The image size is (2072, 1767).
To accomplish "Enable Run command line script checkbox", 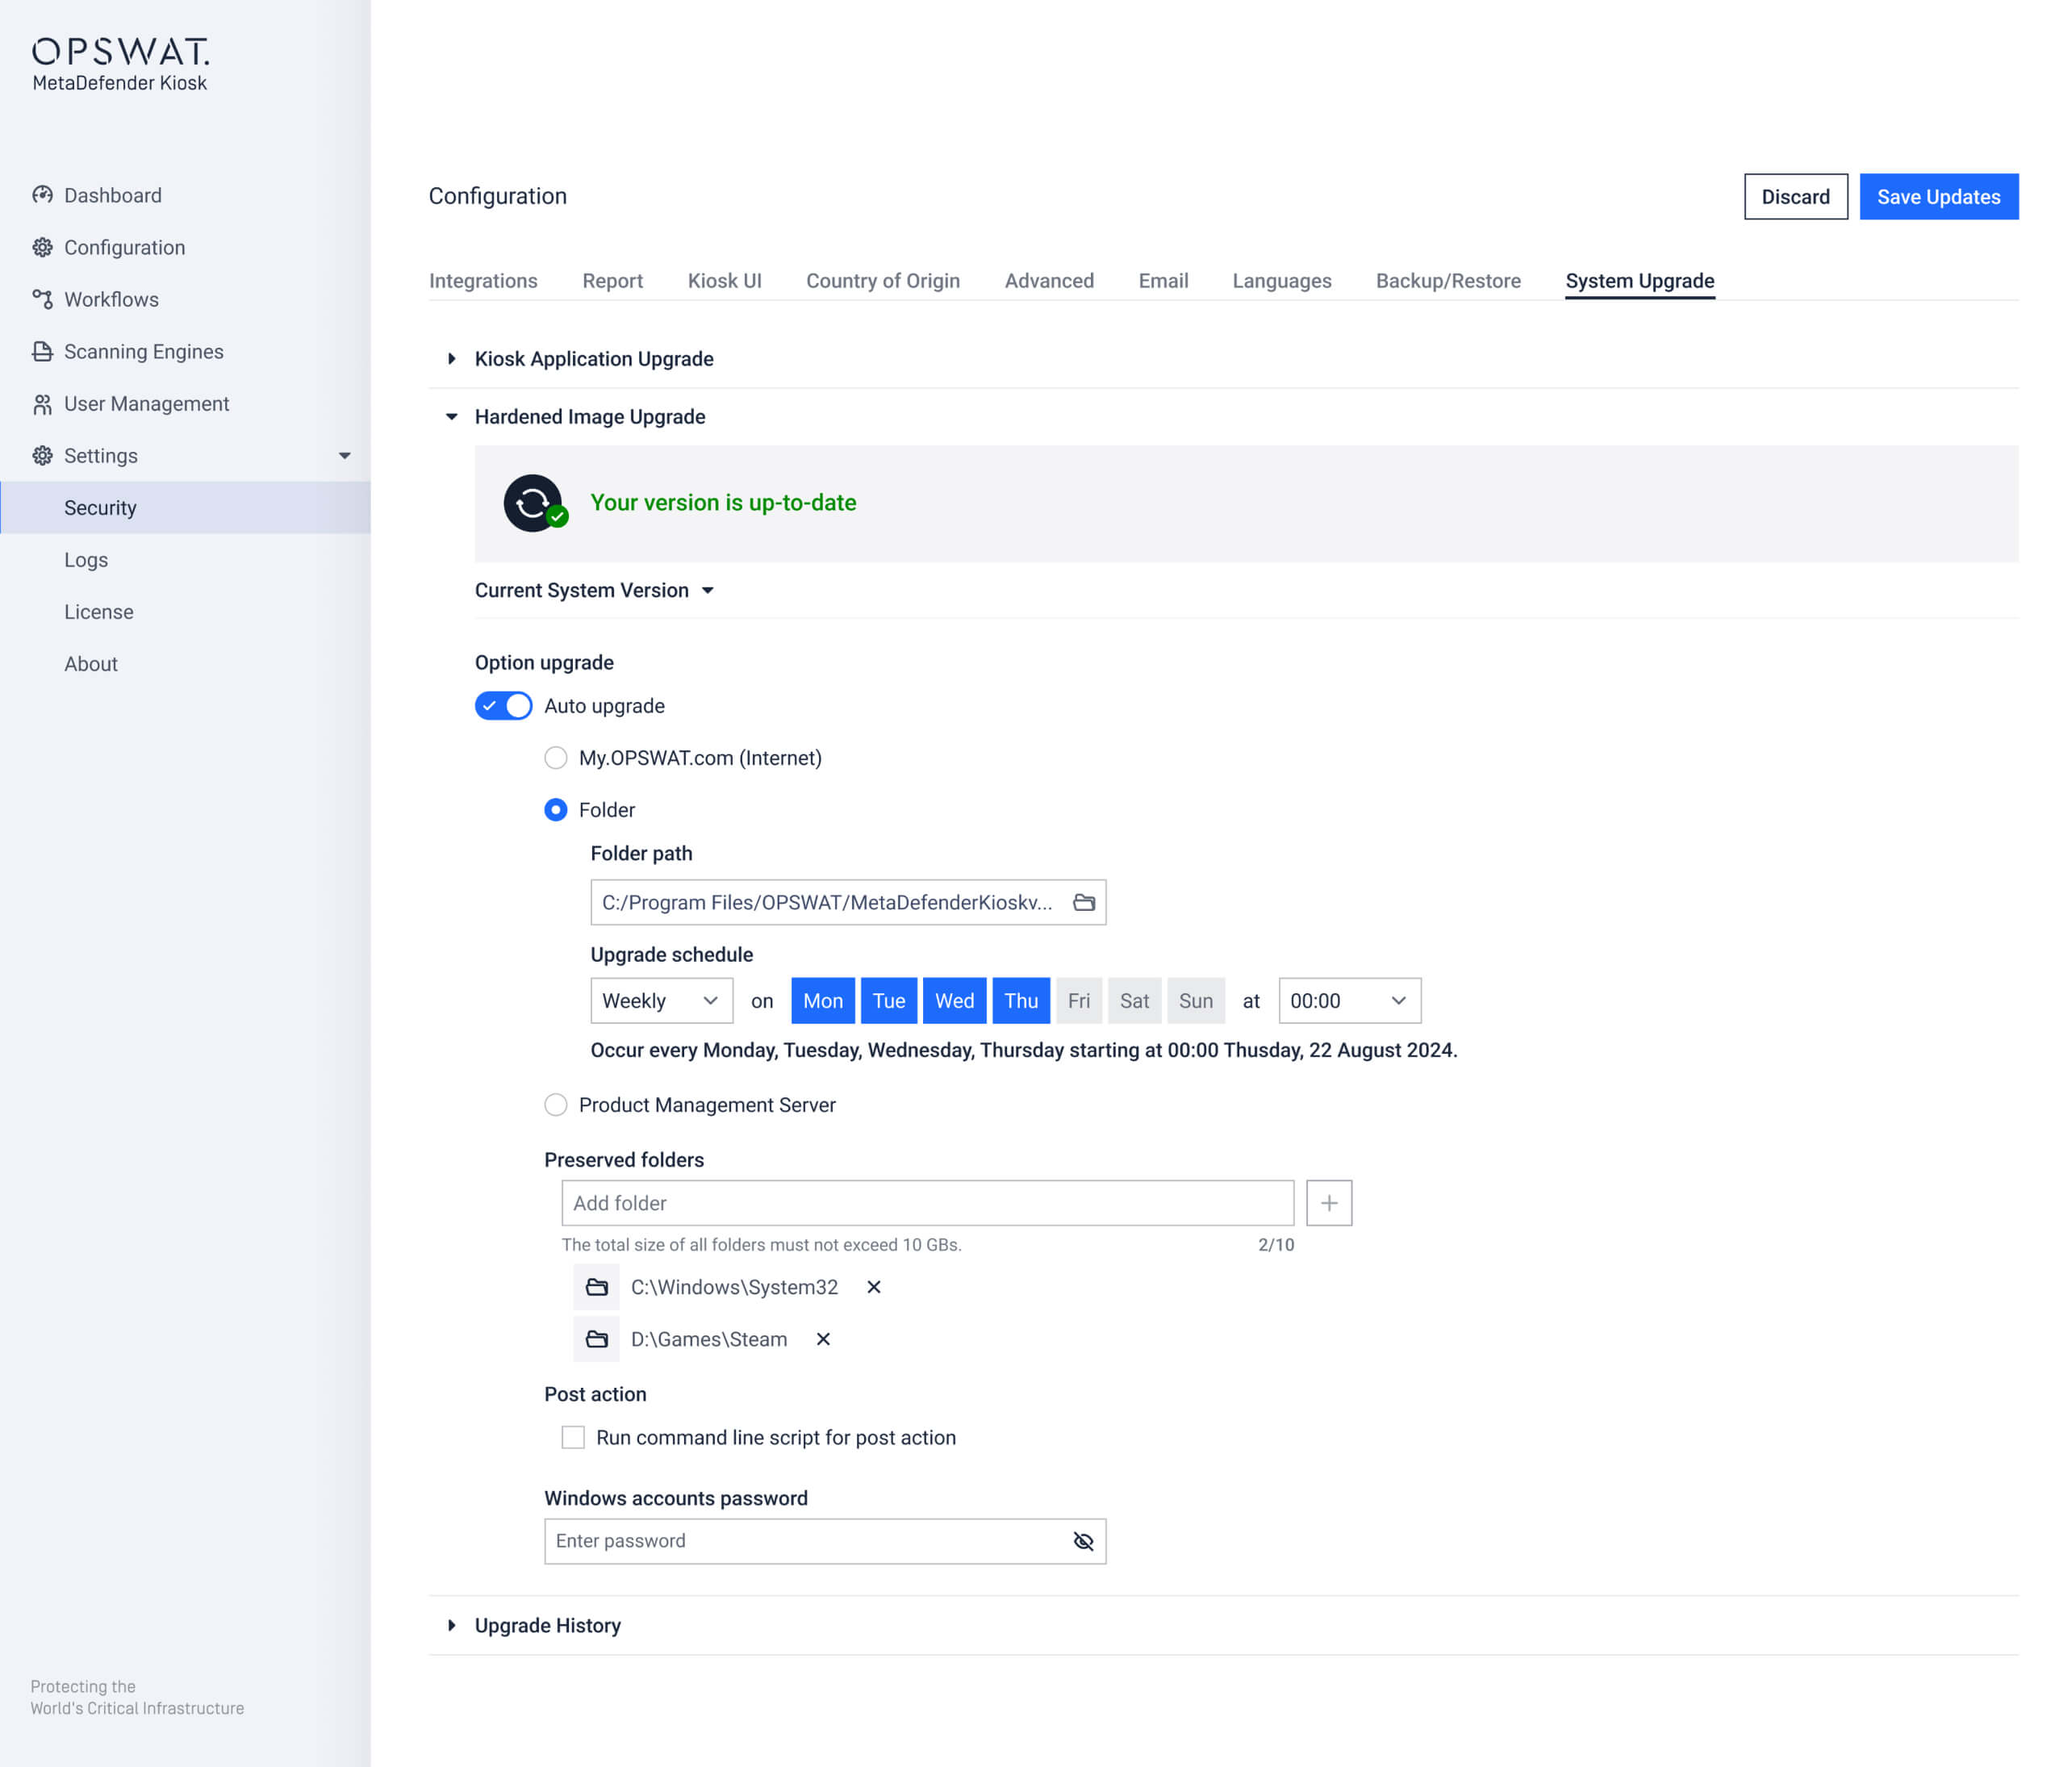I will 573,1437.
